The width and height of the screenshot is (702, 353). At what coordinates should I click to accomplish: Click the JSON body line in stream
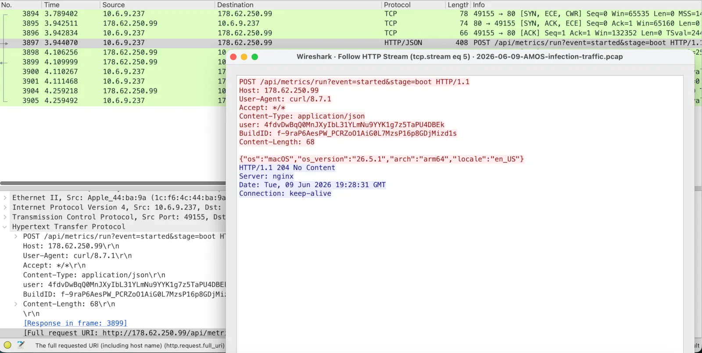click(x=381, y=159)
